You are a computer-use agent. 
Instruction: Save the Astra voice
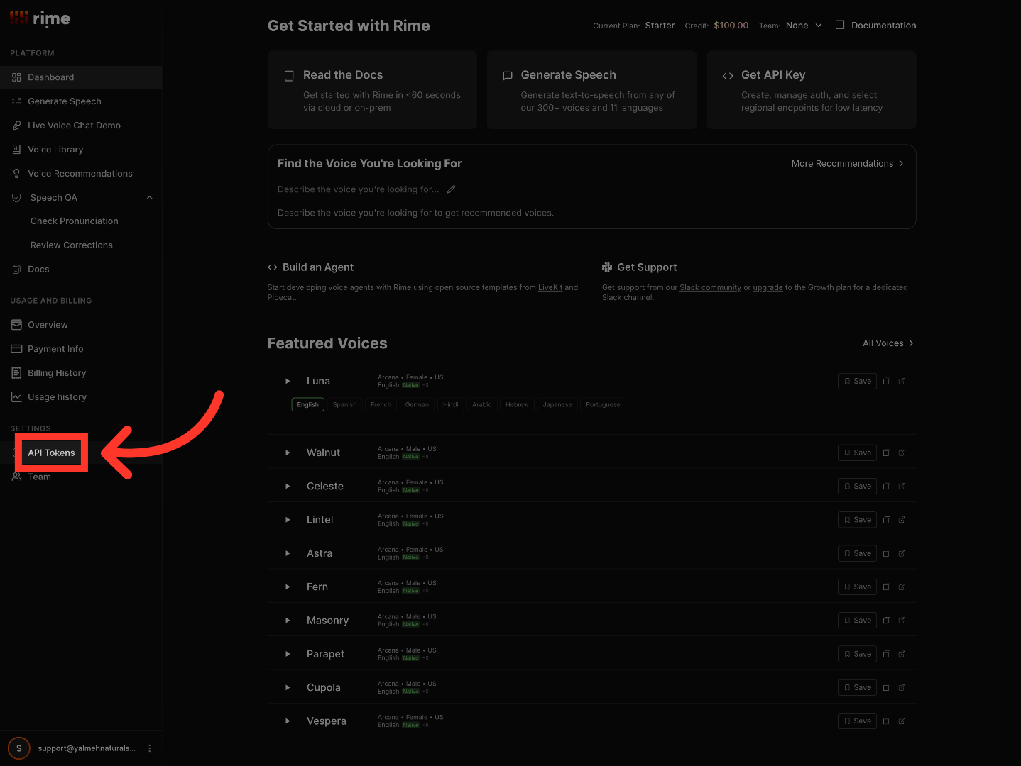coord(857,553)
